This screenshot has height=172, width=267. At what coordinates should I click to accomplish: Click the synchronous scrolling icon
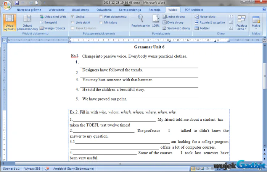point(231,22)
